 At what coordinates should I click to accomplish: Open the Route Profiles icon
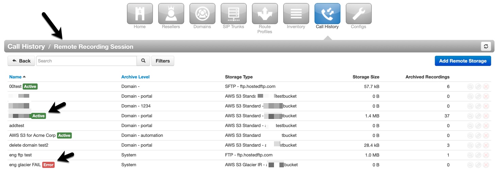pos(265,14)
